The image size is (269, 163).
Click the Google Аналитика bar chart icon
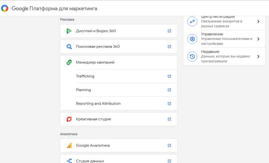pos(69,145)
